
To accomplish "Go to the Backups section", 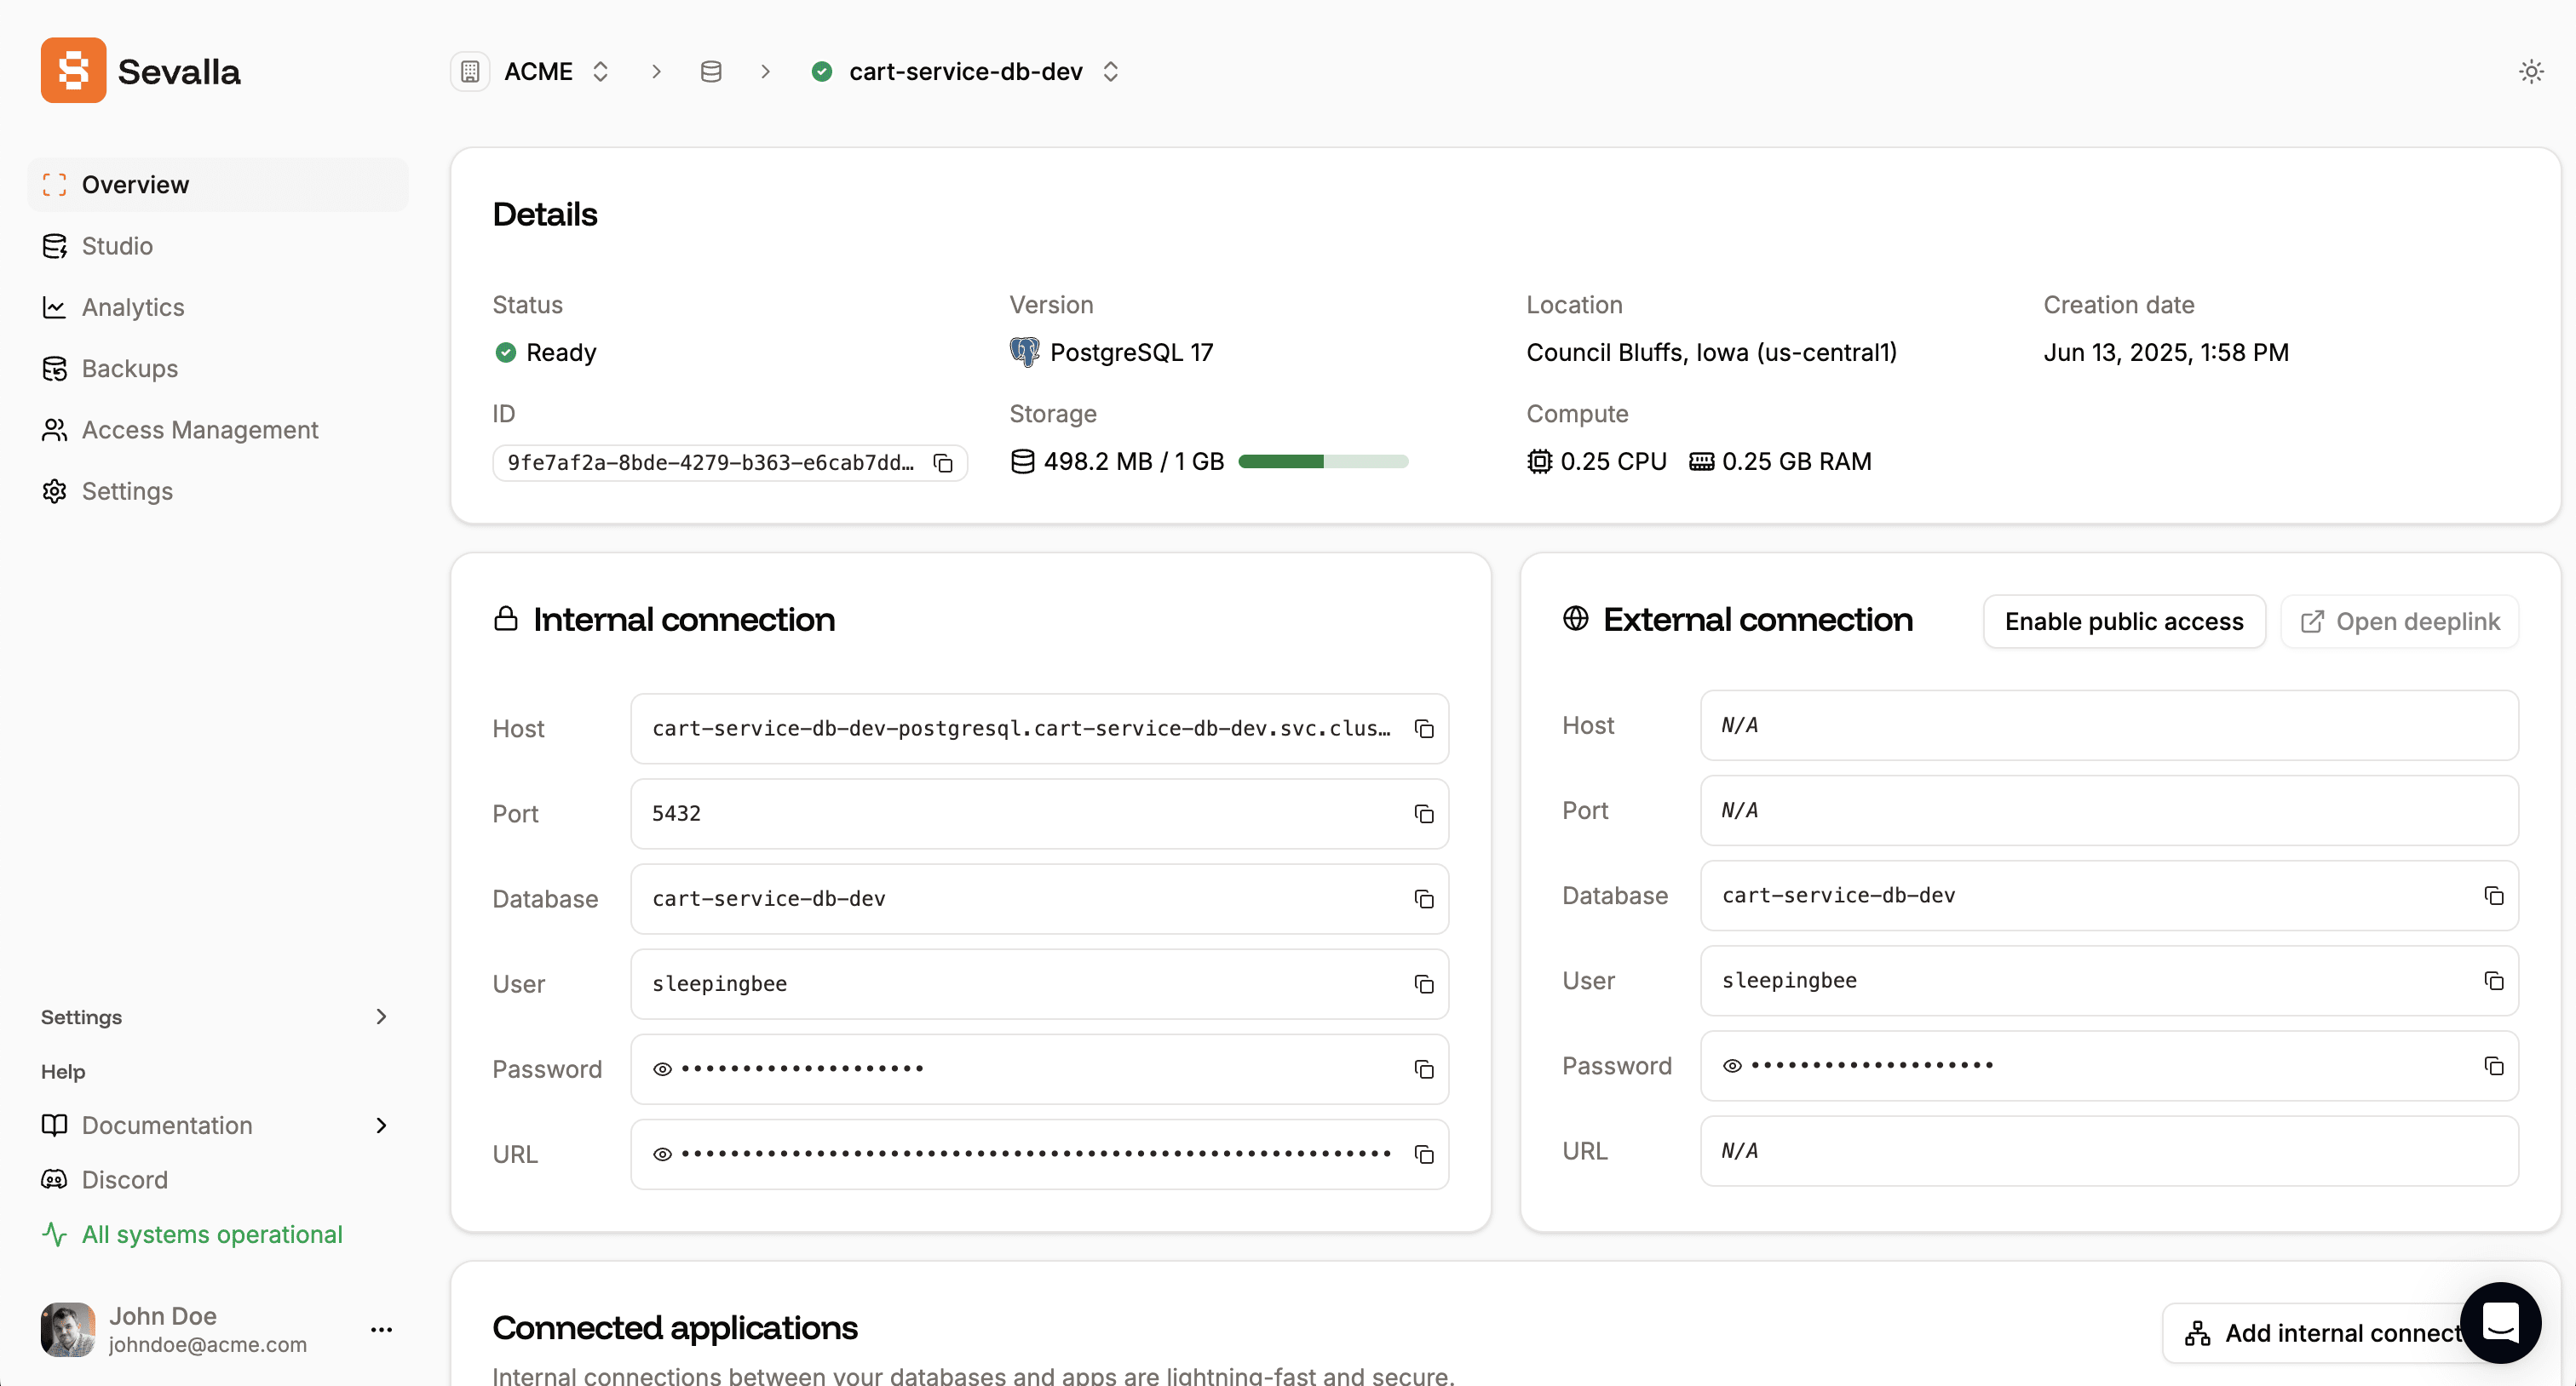I will point(129,369).
